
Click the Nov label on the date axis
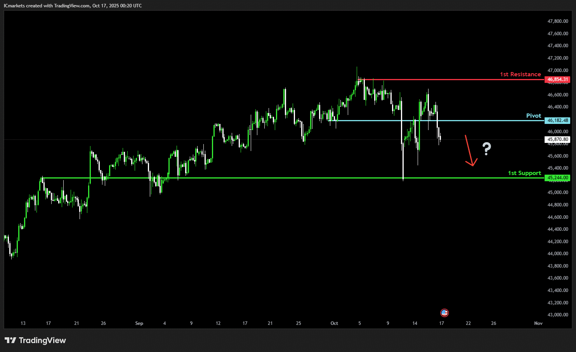[x=538, y=323]
